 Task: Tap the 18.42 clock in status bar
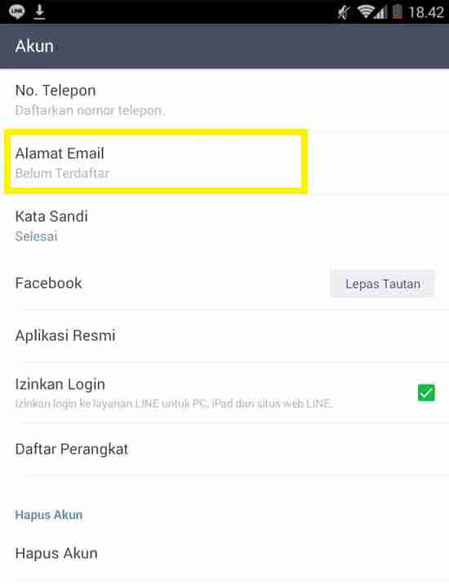pyautogui.click(x=426, y=13)
